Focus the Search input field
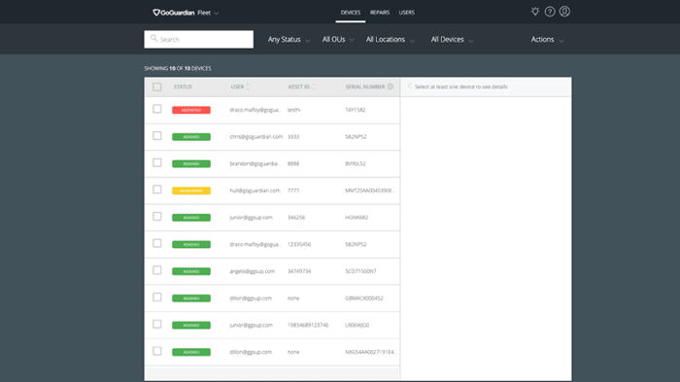This screenshot has width=680, height=382. 198,39
